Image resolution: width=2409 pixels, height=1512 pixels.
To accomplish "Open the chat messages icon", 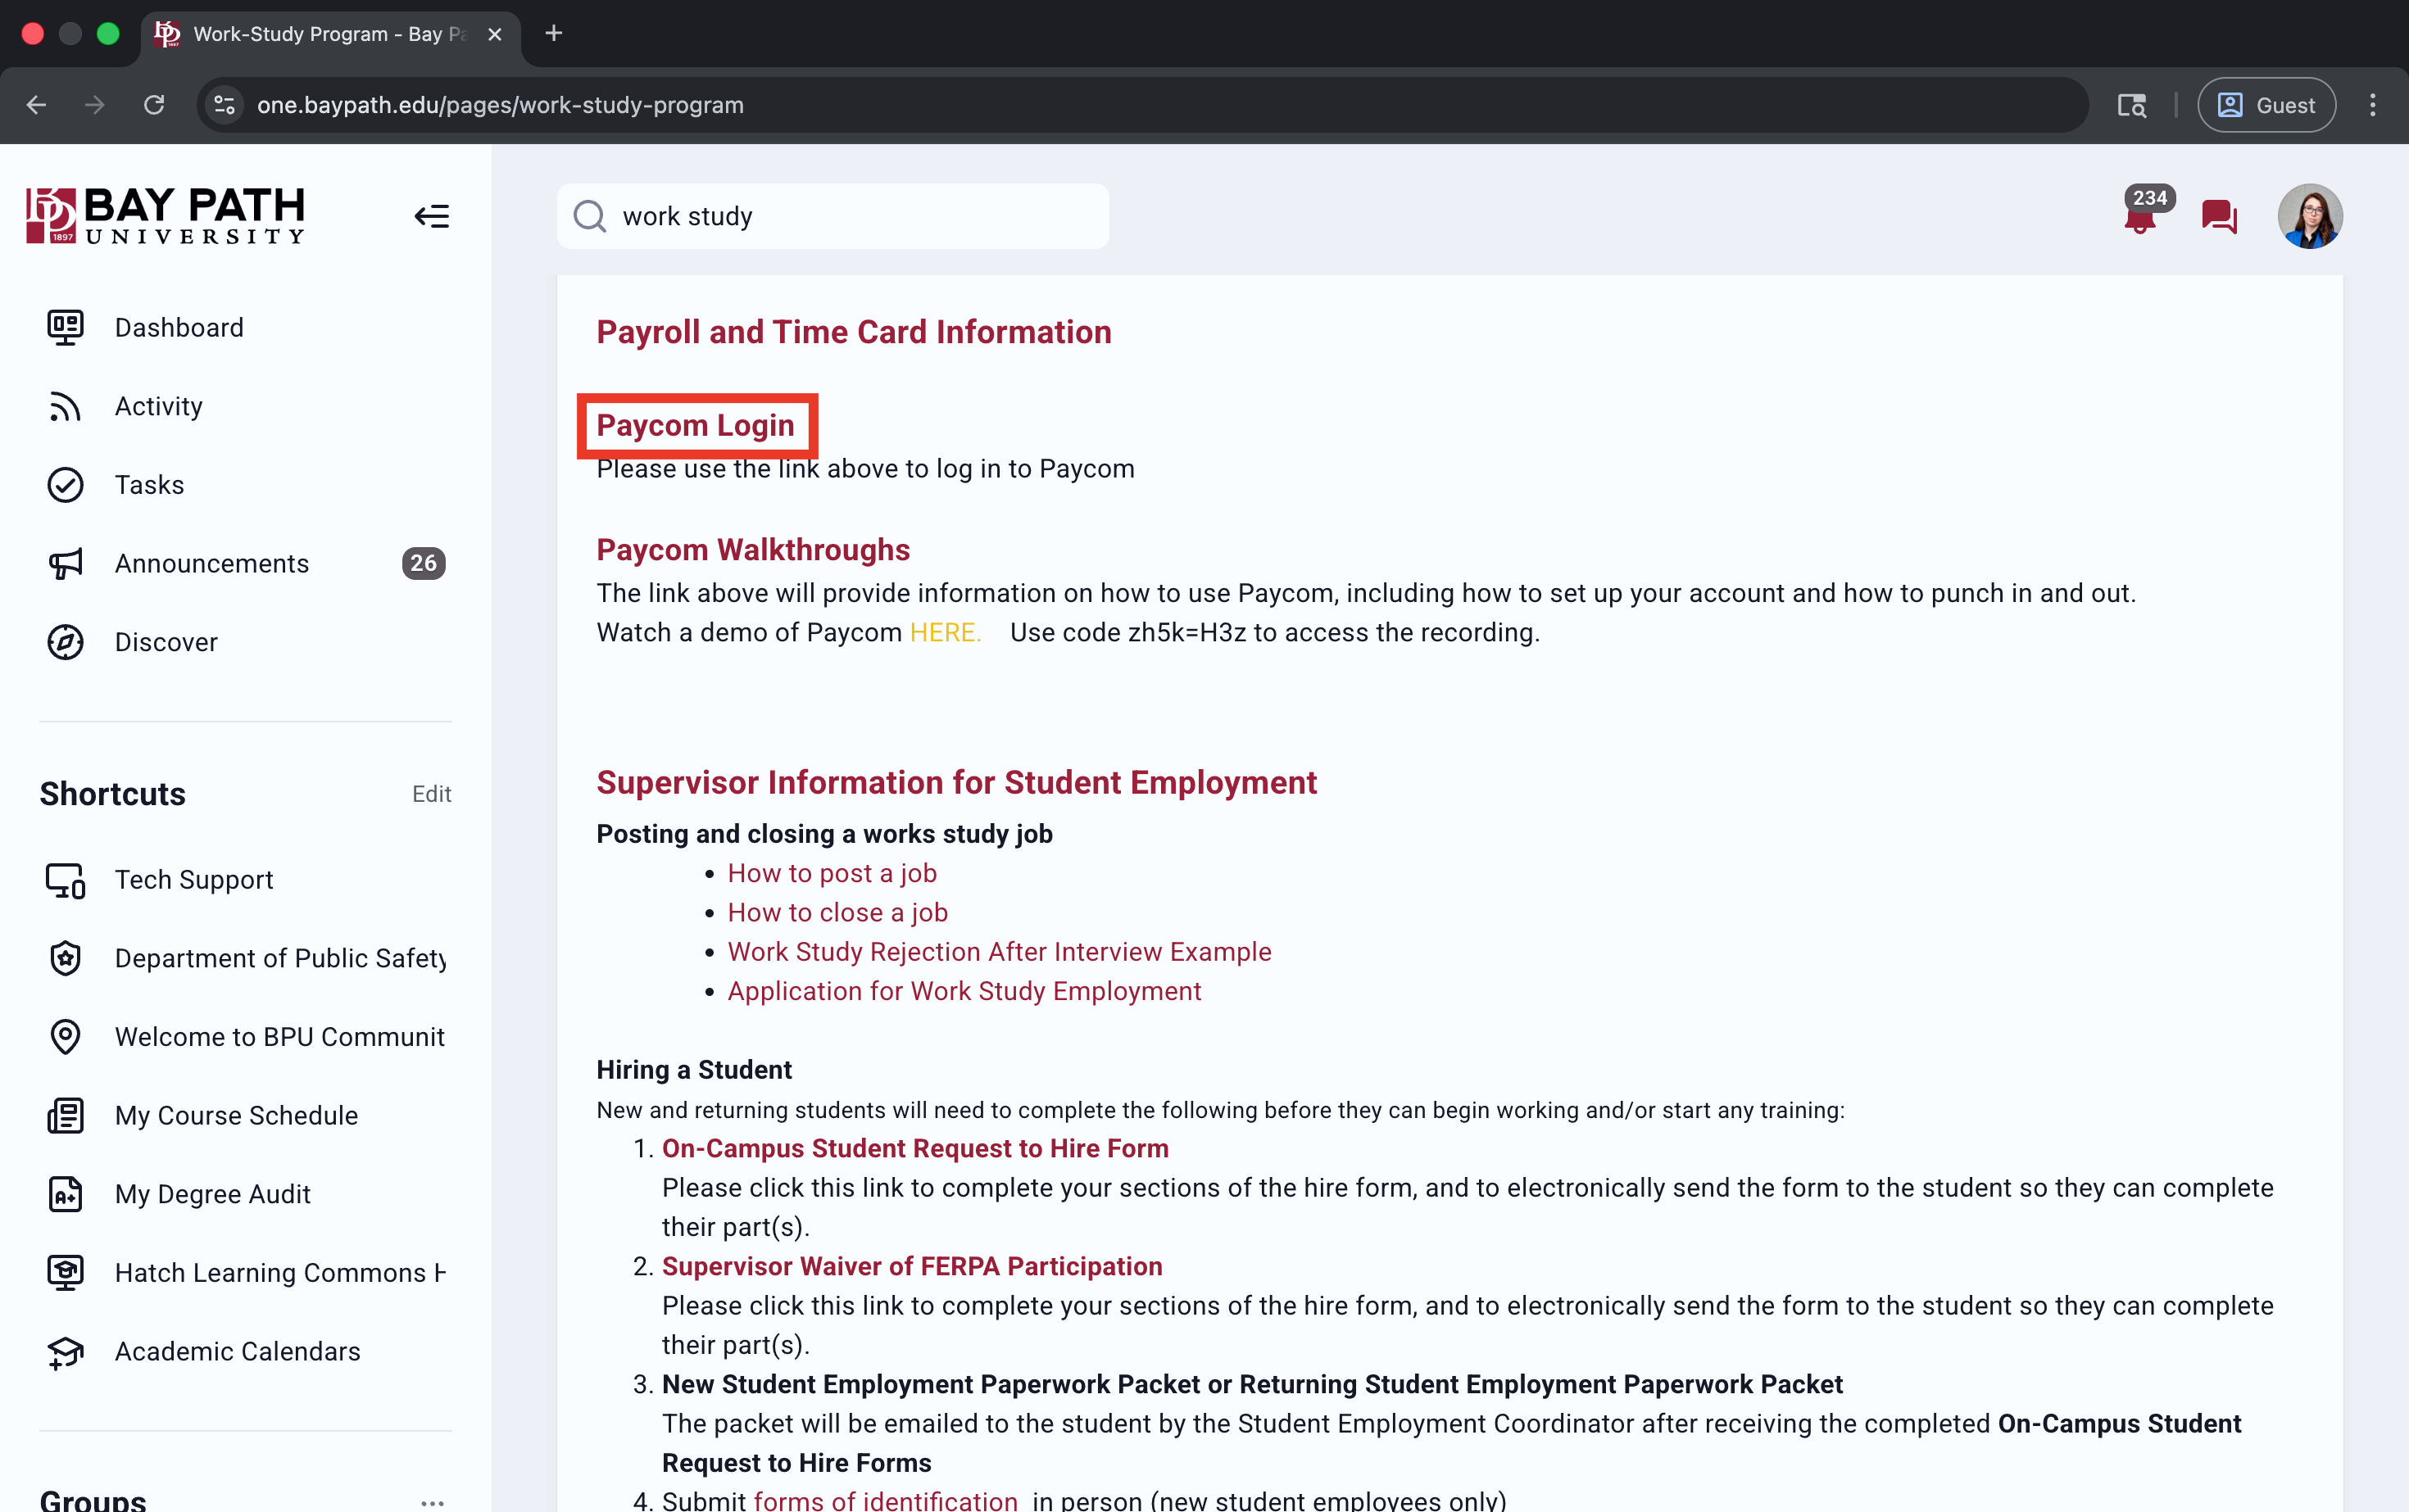I will point(2218,216).
